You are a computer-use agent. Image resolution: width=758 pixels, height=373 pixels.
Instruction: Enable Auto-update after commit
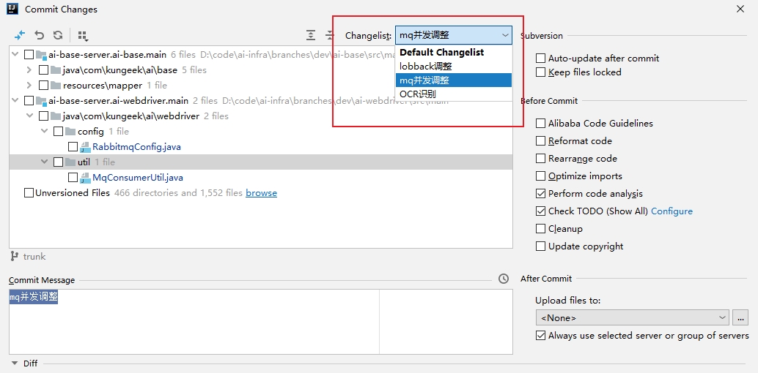click(x=541, y=59)
